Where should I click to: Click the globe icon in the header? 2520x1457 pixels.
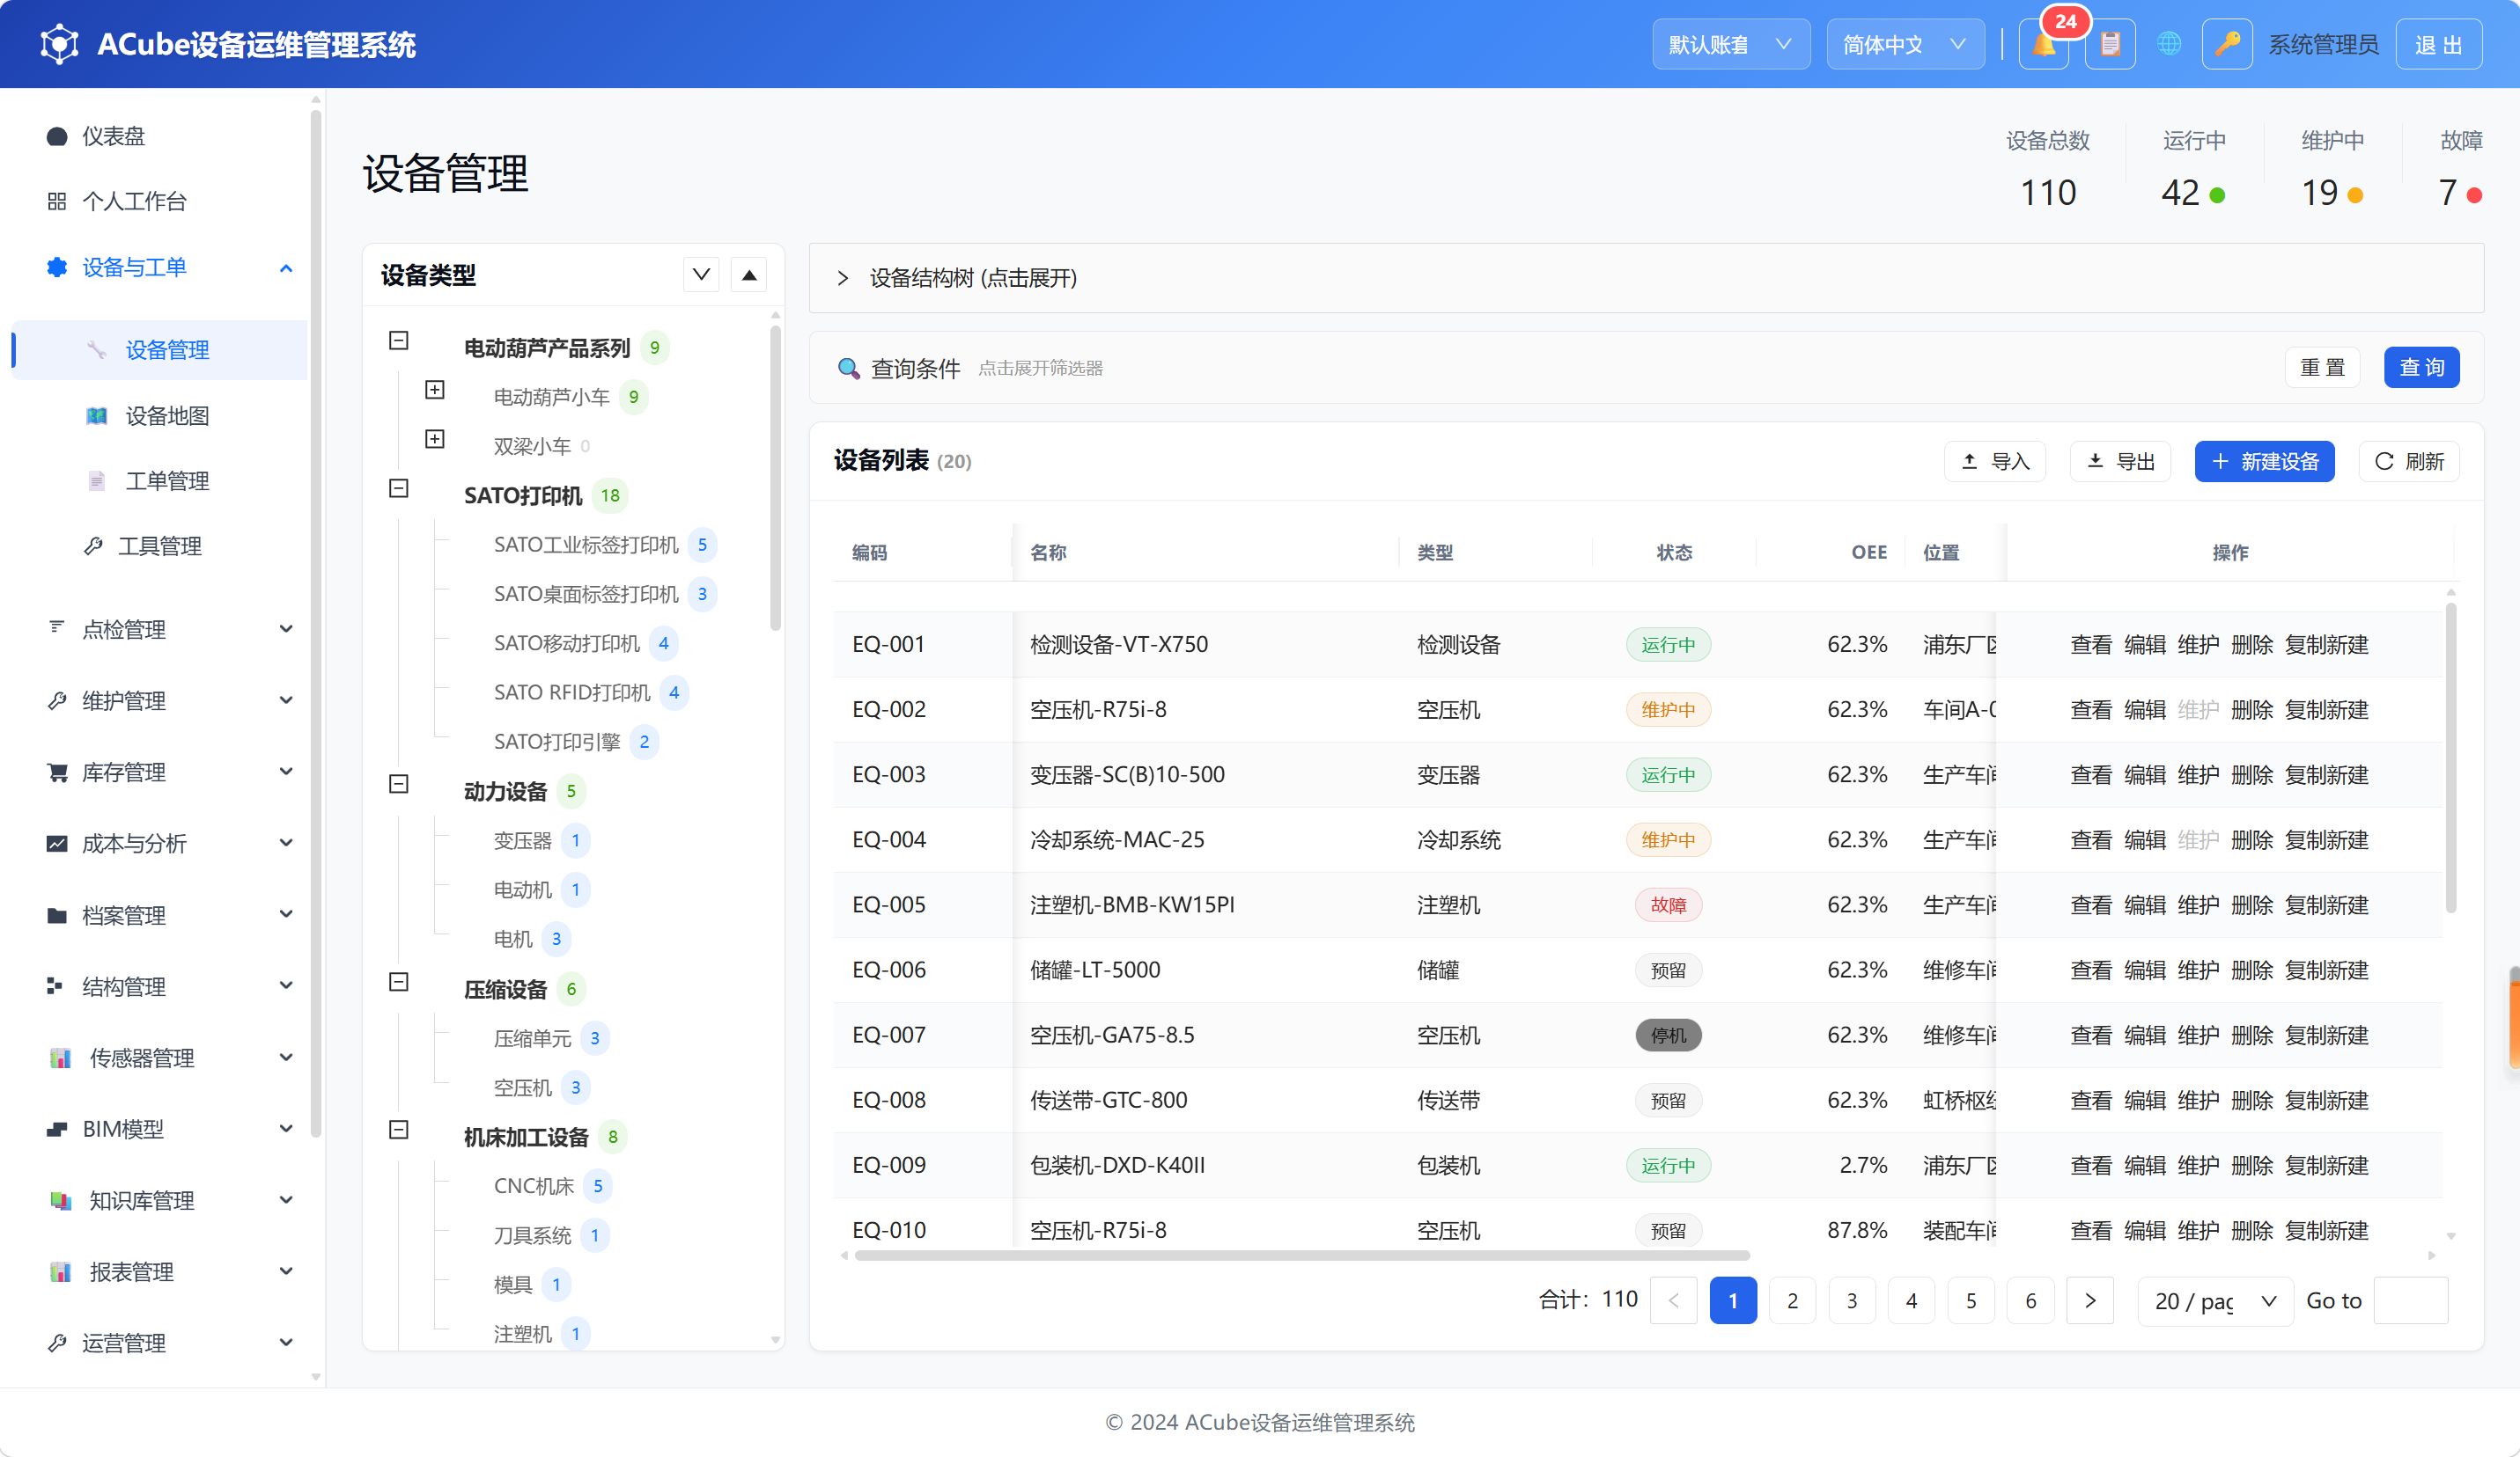pyautogui.click(x=2168, y=45)
